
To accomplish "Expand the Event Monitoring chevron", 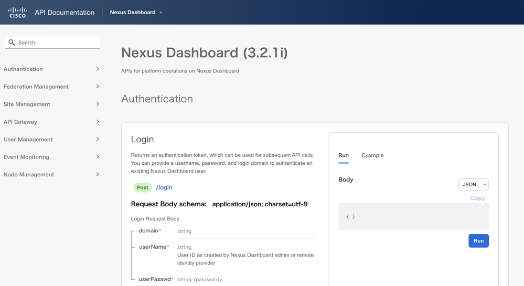I will (x=98, y=156).
